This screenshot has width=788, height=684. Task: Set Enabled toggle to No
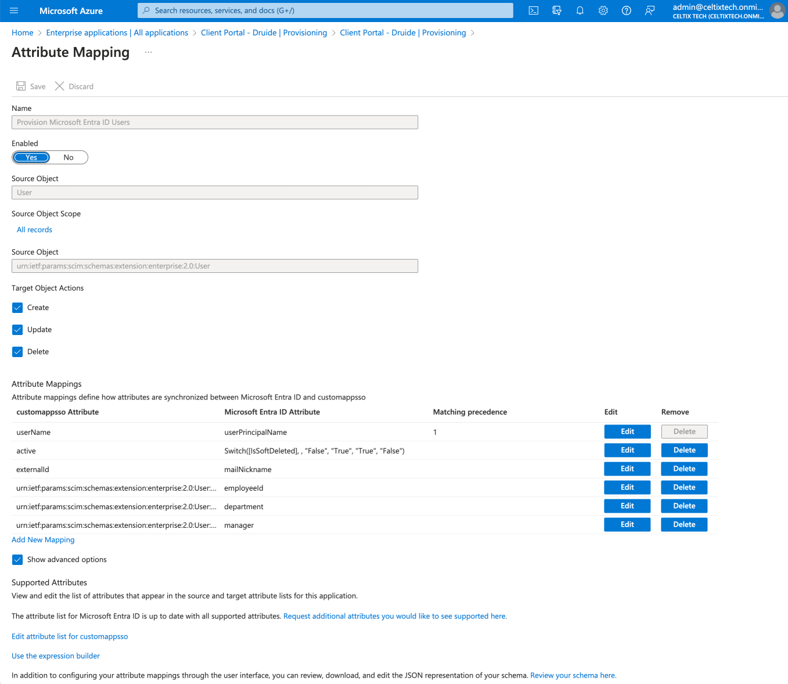click(69, 157)
